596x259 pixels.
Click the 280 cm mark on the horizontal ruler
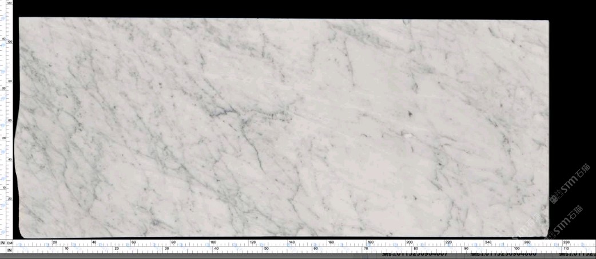click(x=567, y=242)
